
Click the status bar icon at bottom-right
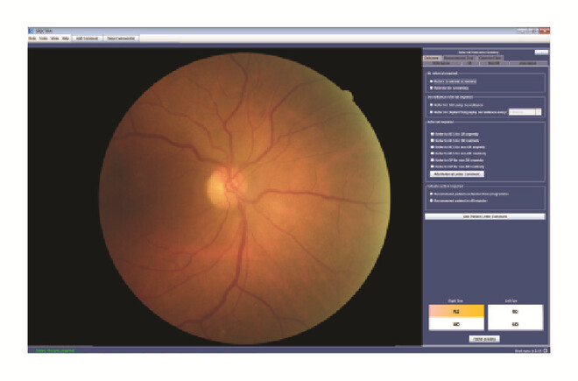point(546,350)
